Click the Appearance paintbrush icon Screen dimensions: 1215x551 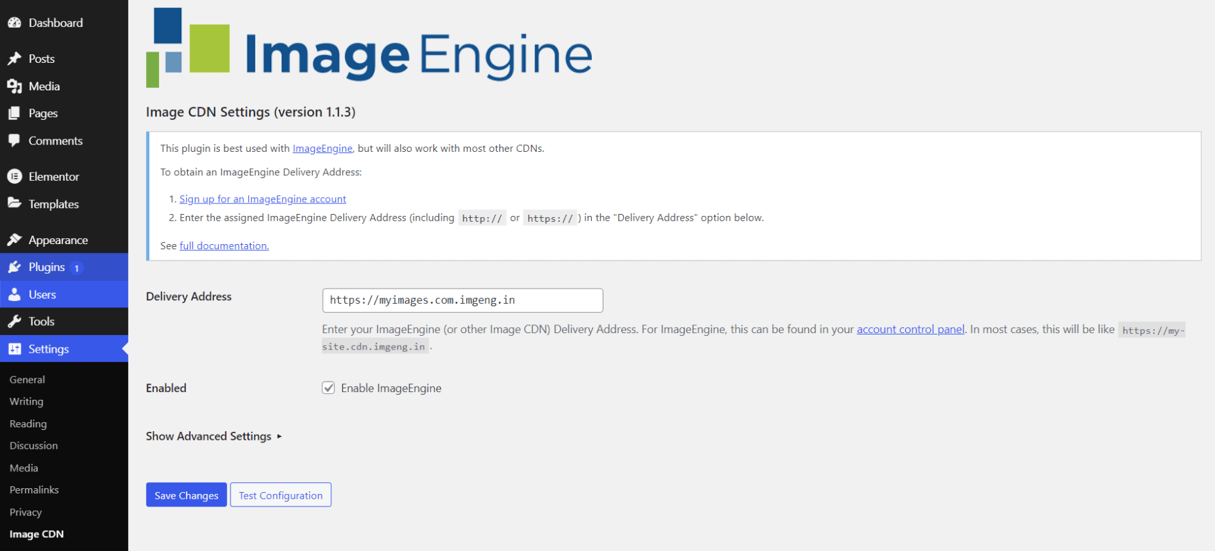(14, 240)
